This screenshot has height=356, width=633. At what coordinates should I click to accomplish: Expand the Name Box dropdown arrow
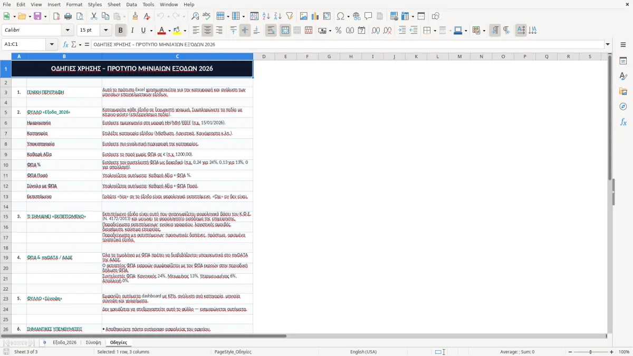click(x=52, y=45)
